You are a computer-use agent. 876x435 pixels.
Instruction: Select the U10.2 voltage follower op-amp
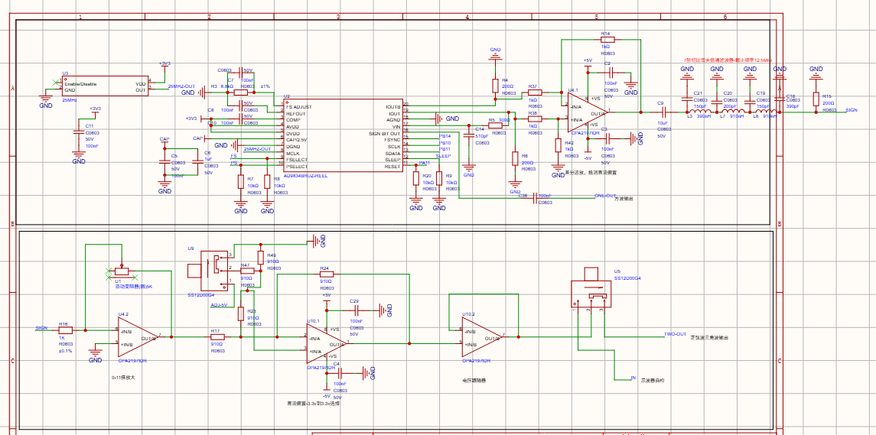[481, 337]
